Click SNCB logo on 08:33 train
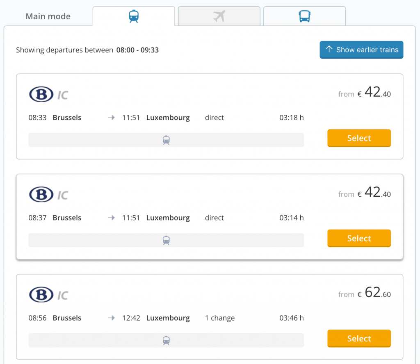Viewport: 420px width, 364px height. [x=41, y=94]
